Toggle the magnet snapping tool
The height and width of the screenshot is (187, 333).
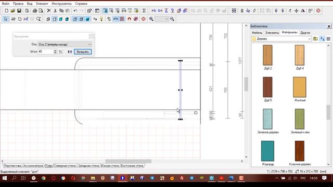pyautogui.click(x=130, y=19)
